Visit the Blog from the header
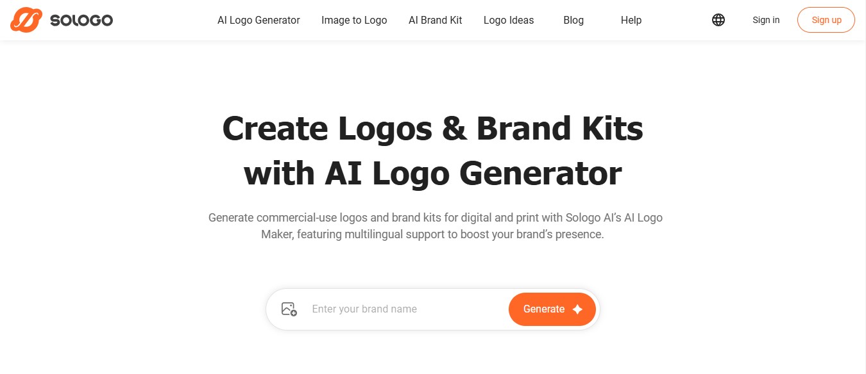Screen dimensions: 866x374 [x=573, y=20]
